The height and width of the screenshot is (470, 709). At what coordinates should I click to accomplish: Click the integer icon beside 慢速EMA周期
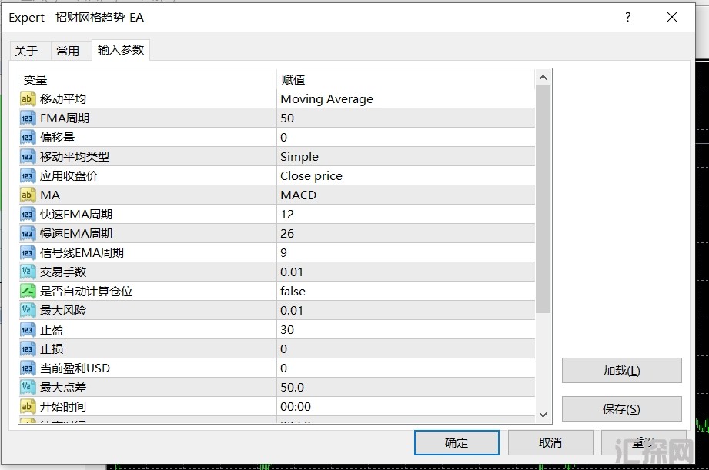coord(27,234)
